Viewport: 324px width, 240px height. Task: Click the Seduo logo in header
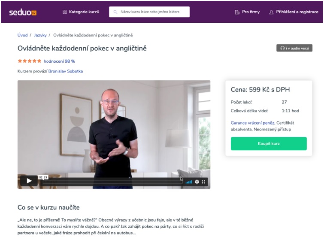(23, 12)
